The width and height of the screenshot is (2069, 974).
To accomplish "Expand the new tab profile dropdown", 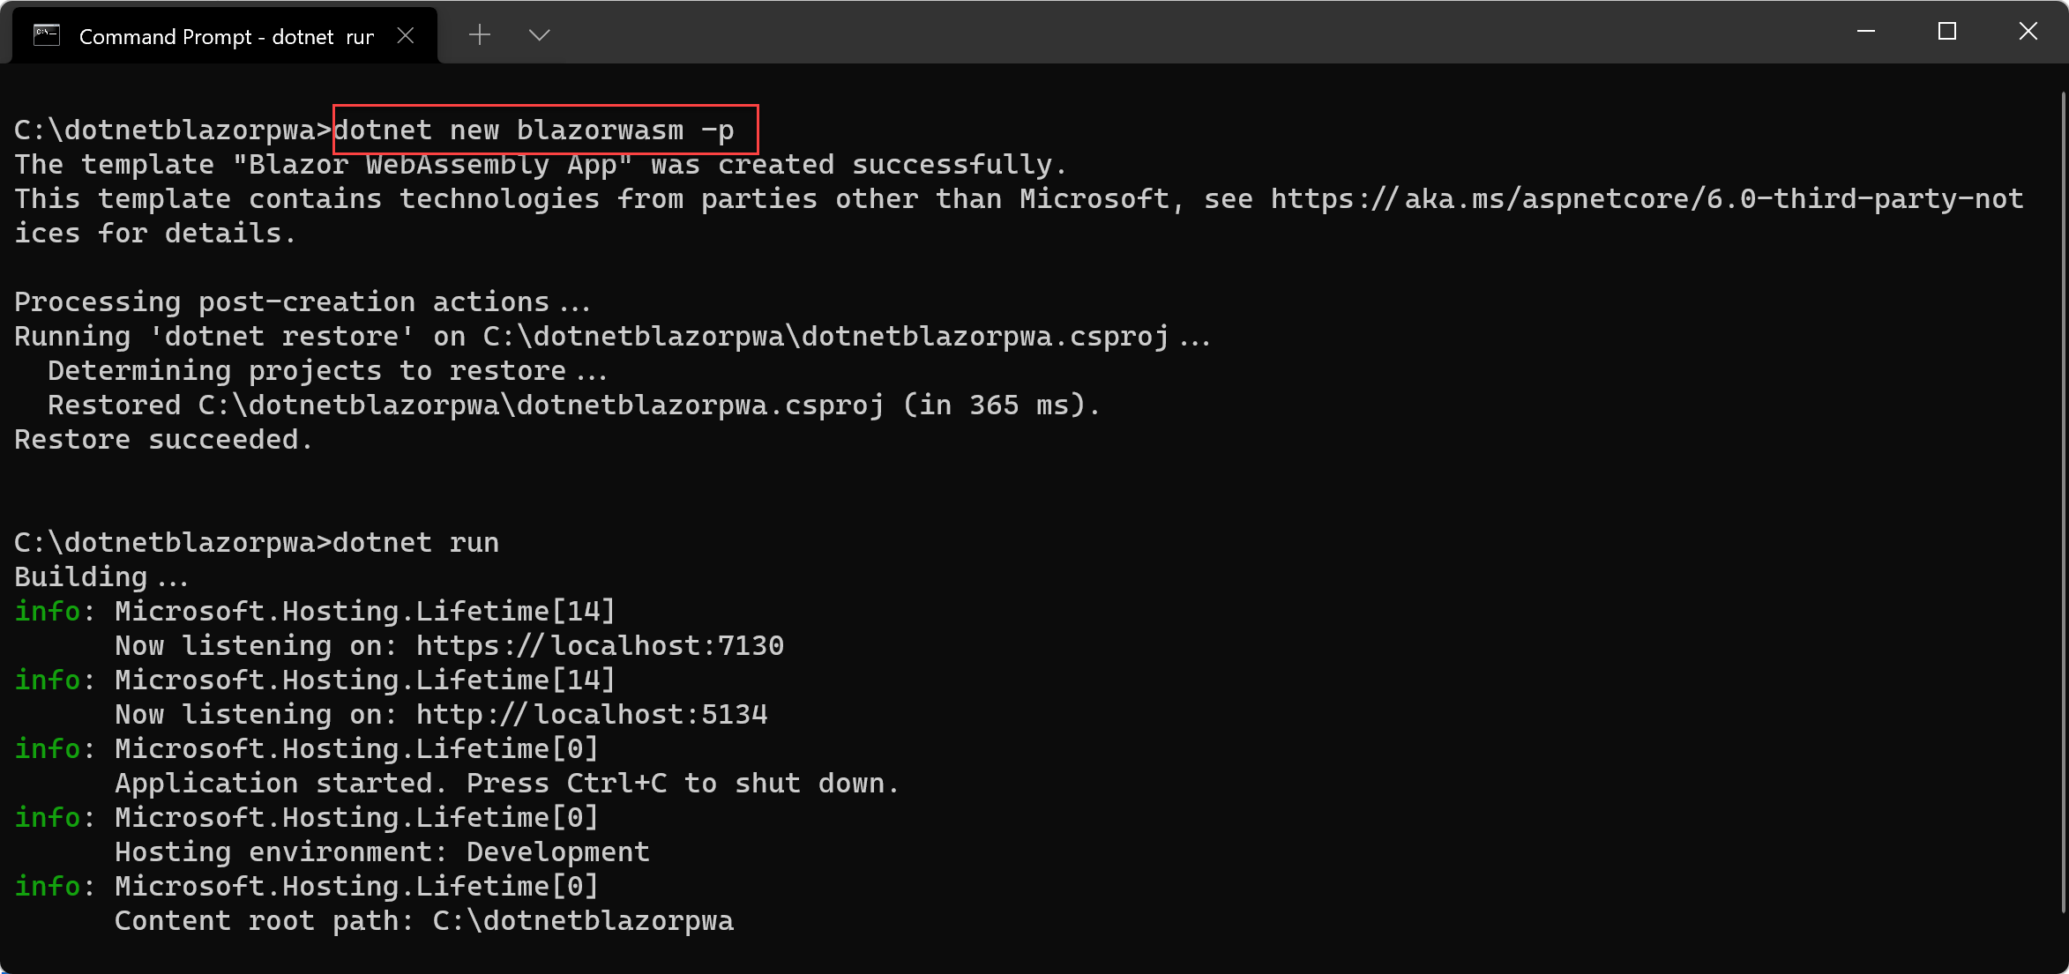I will point(539,35).
